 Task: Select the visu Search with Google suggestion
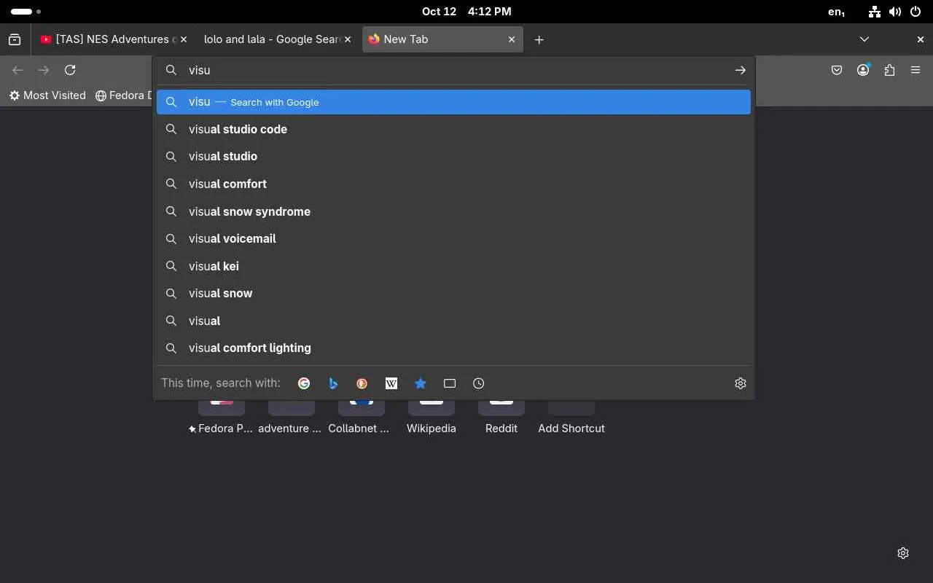(453, 102)
